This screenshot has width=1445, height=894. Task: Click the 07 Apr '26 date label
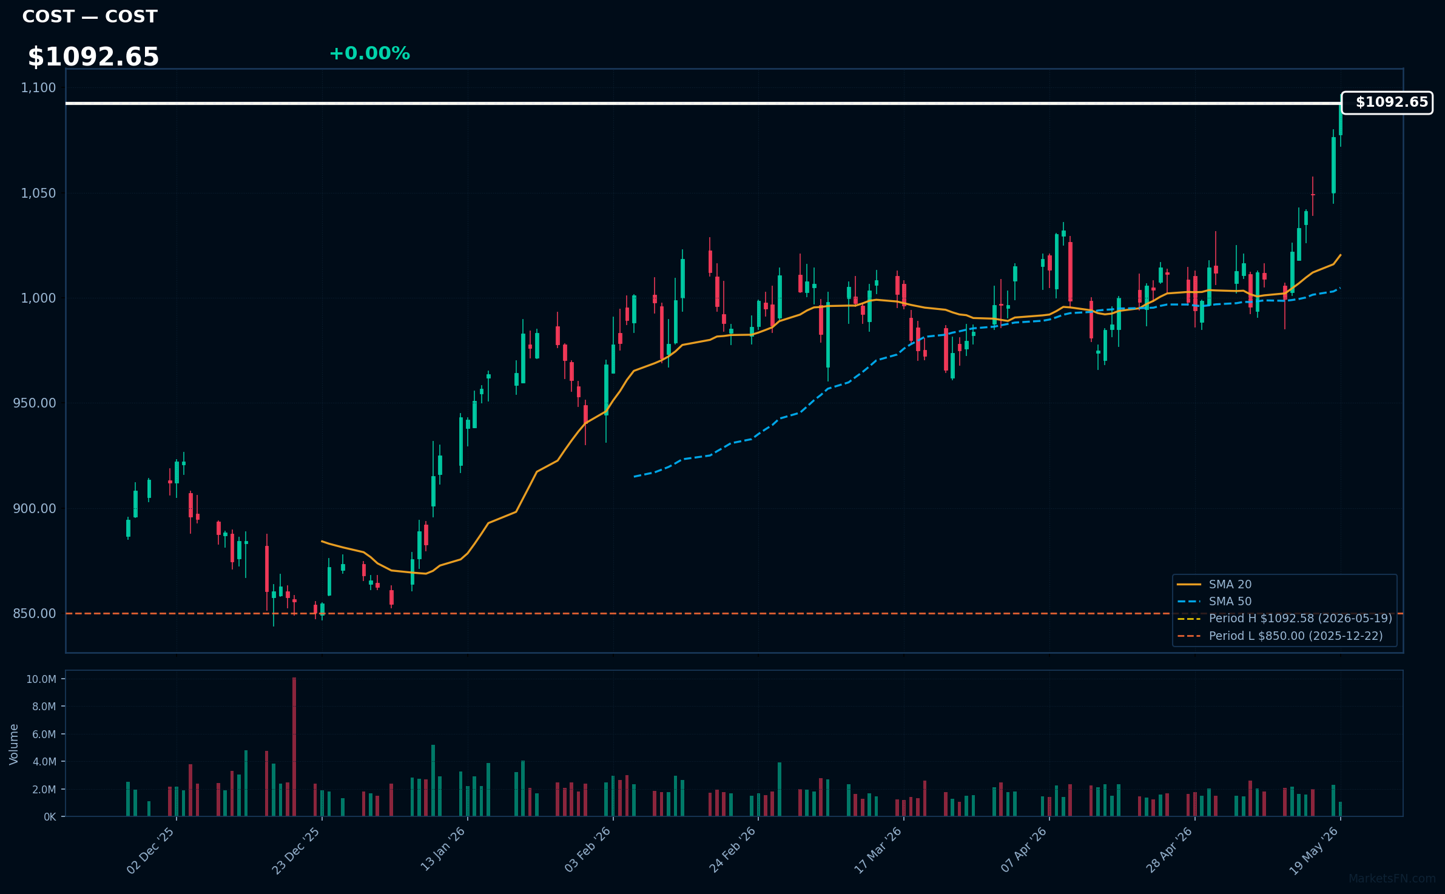[1024, 850]
